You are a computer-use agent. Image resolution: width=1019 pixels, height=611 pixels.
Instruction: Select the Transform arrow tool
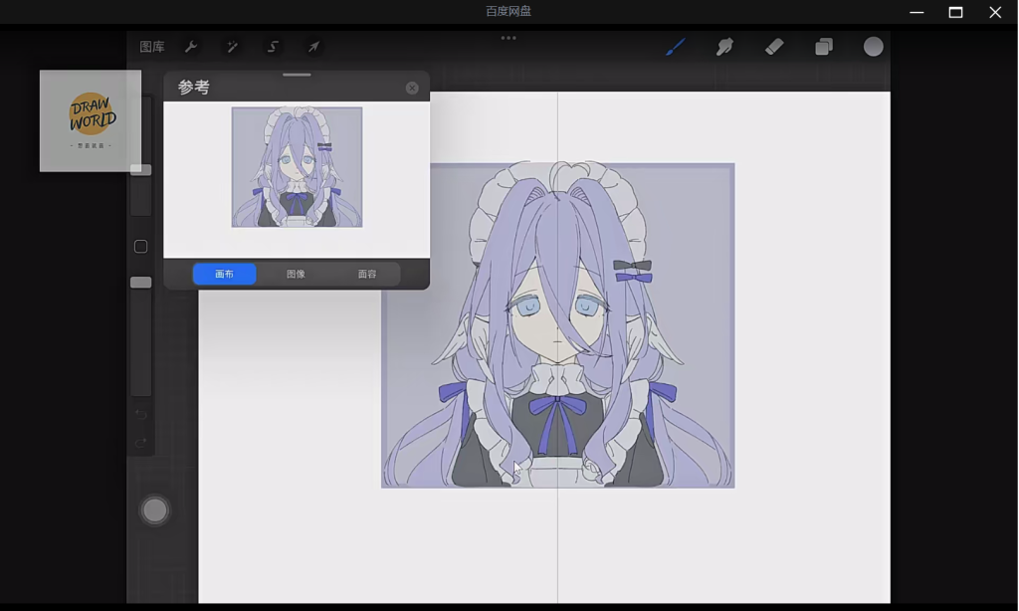(x=313, y=47)
